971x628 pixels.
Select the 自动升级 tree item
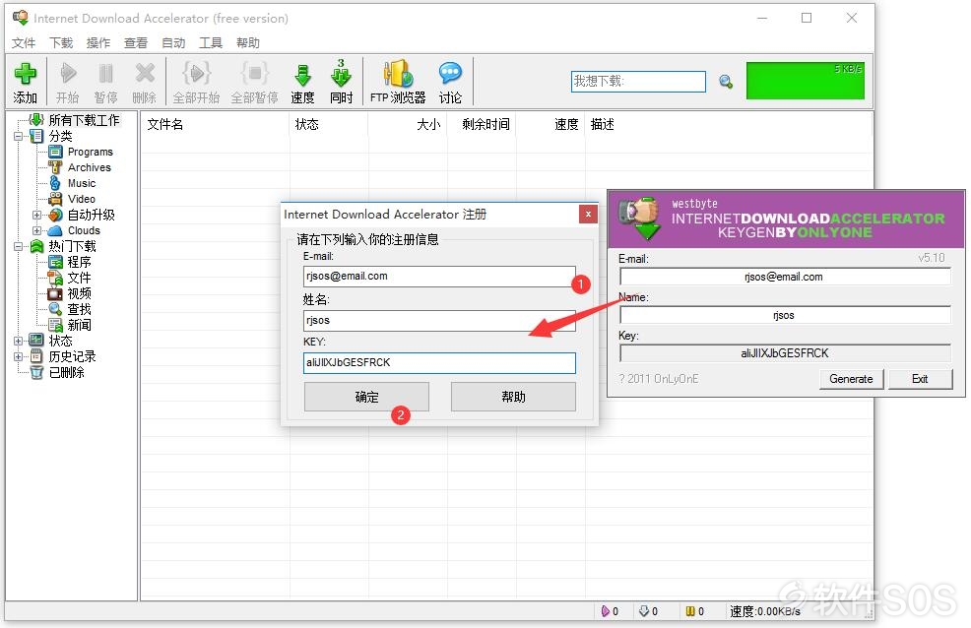[x=91, y=215]
